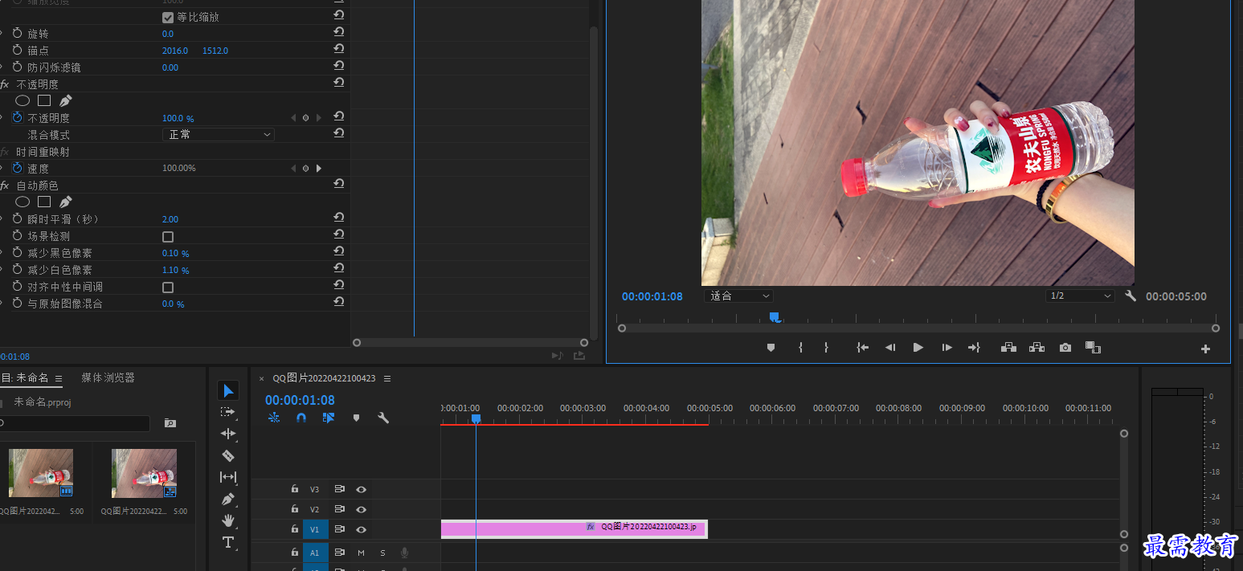This screenshot has width=1243, height=571.
Task: Toggle animation stopwatch for 不透明度
Action: pos(17,117)
